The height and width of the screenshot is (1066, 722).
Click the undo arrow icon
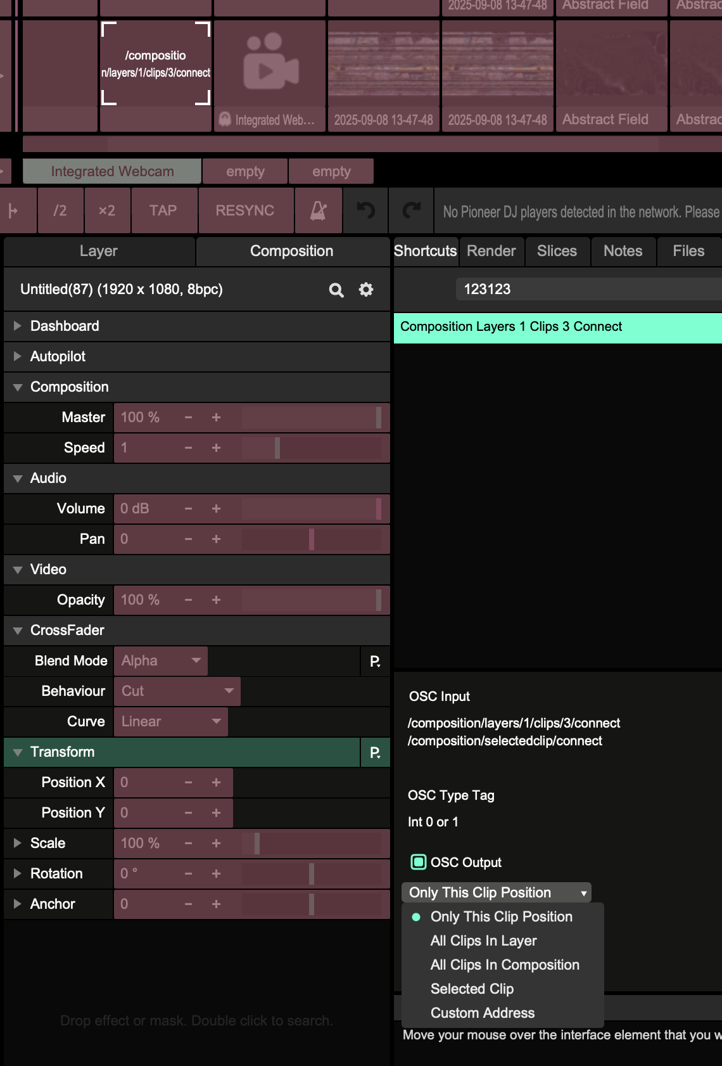coord(365,211)
